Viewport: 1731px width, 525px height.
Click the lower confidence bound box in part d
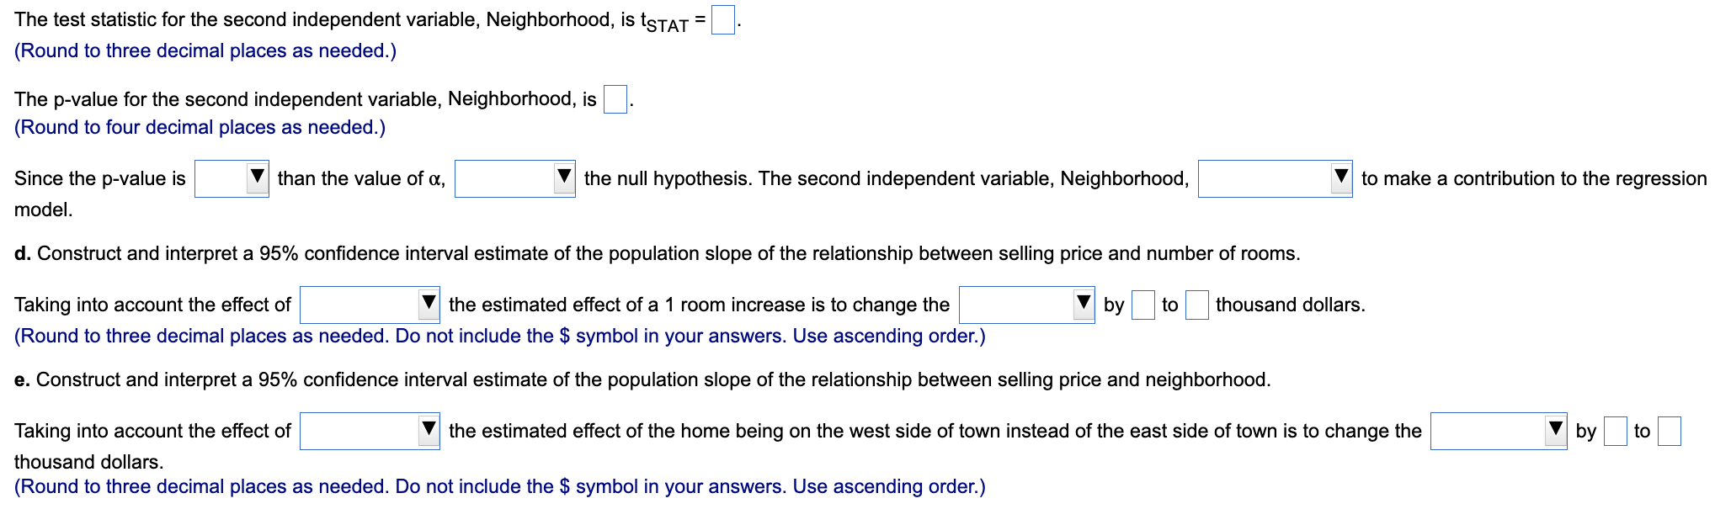coord(1143,305)
